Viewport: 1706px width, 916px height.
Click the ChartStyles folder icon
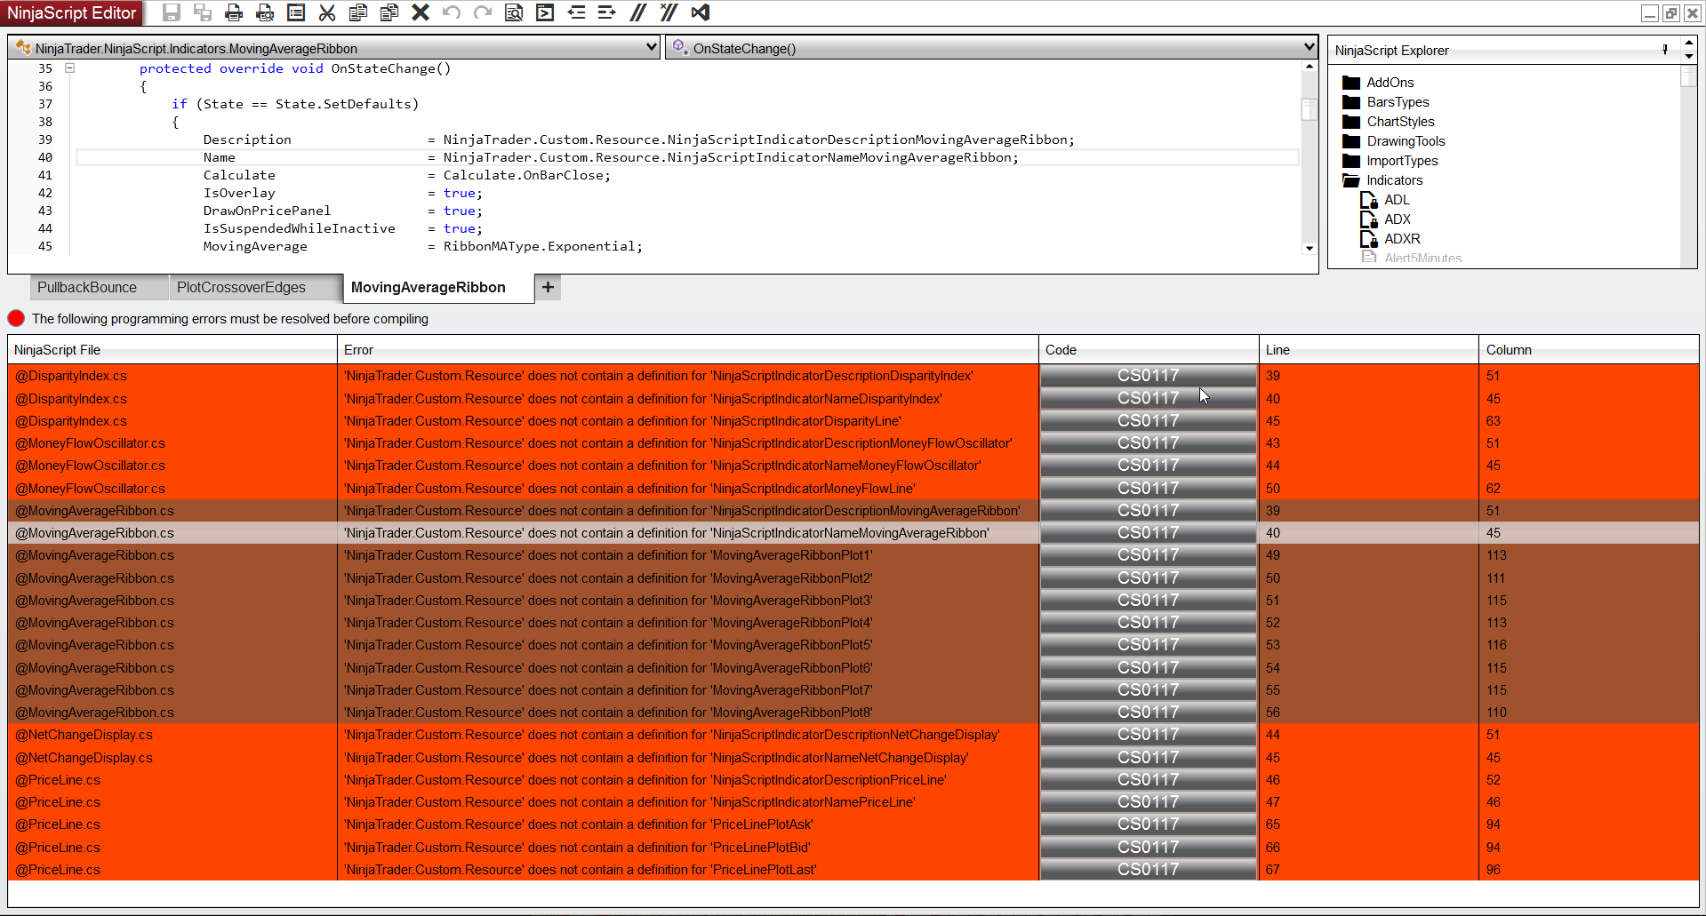click(1351, 122)
